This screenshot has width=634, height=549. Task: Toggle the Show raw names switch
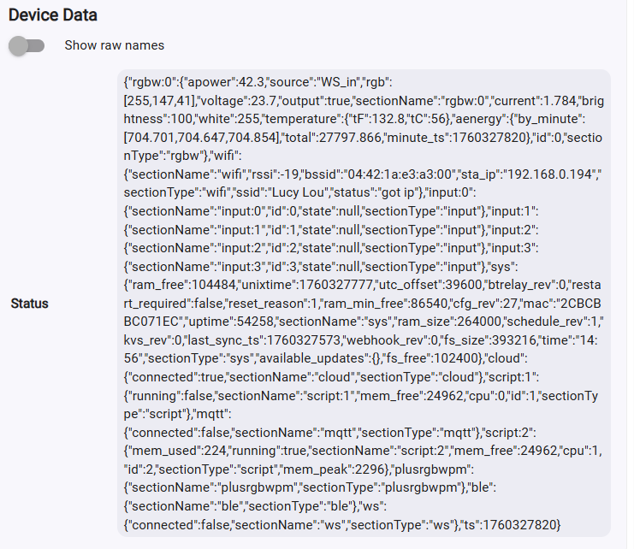(27, 45)
